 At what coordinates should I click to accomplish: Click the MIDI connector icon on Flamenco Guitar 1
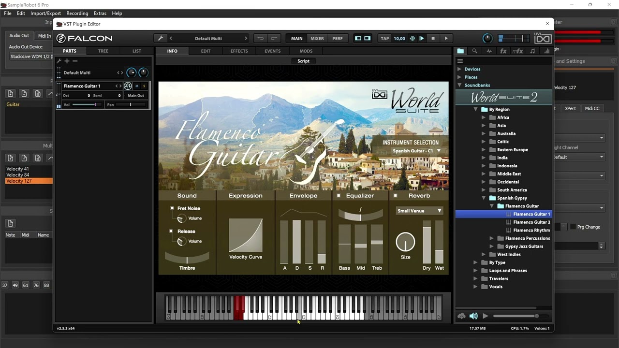coord(128,86)
